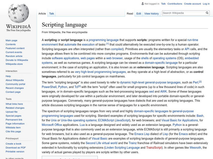Follow the Lua link
The height and width of the screenshot is (159, 213).
tap(82, 125)
